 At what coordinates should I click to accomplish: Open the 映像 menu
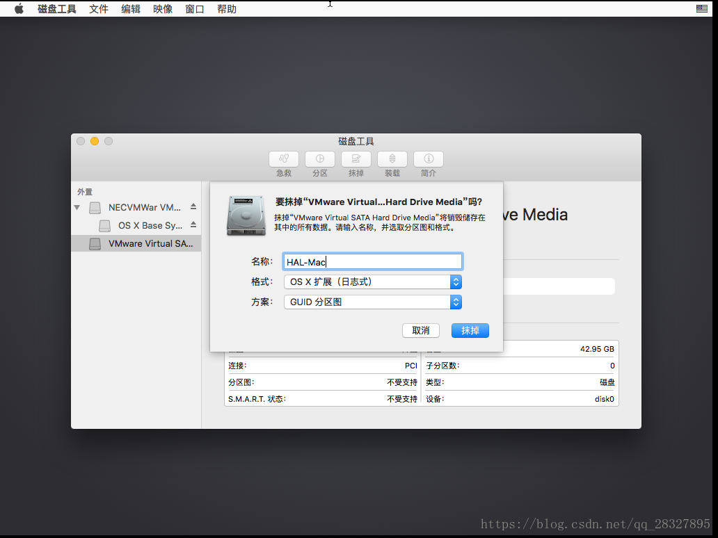click(x=163, y=9)
